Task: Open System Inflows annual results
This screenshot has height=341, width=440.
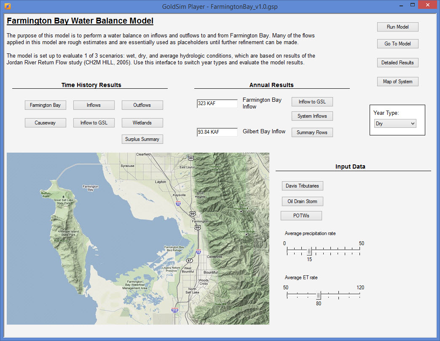Action: (312, 116)
